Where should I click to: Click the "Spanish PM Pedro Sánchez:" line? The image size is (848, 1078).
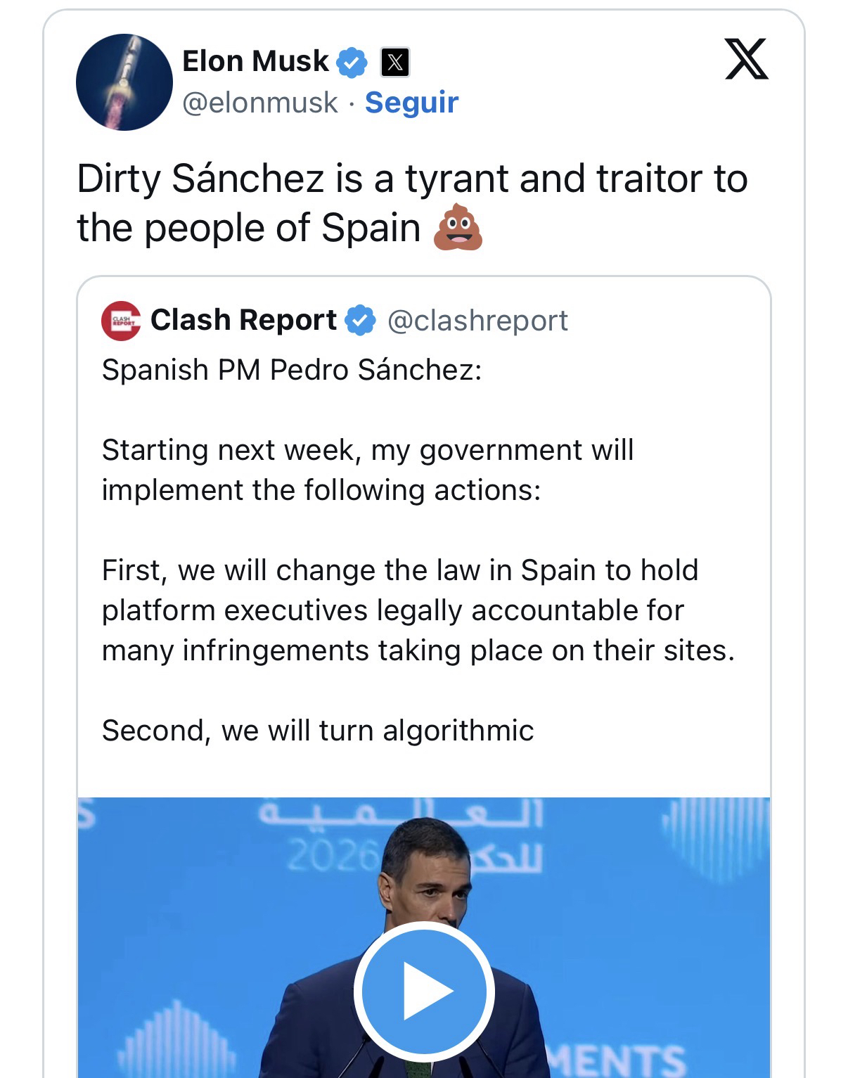click(x=292, y=370)
